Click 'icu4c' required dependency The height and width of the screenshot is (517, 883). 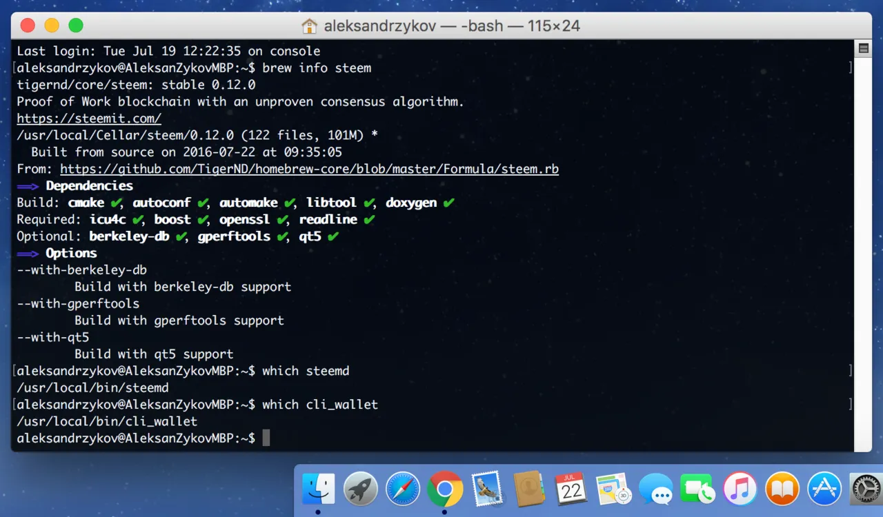(107, 219)
